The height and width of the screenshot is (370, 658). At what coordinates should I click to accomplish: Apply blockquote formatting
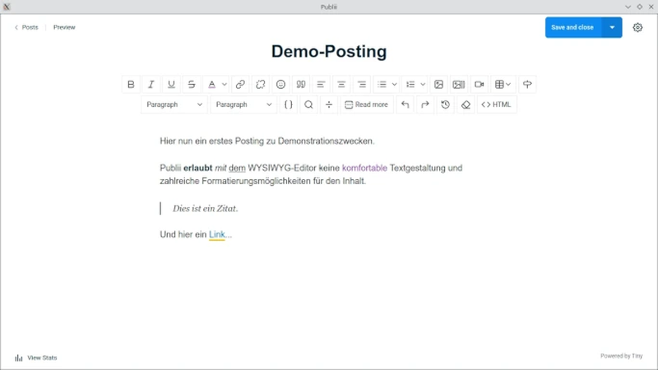(301, 85)
